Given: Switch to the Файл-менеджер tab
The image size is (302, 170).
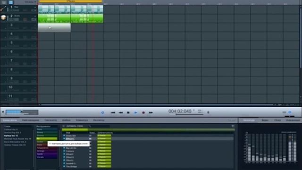Looking at the screenshot, I should tap(30, 120).
